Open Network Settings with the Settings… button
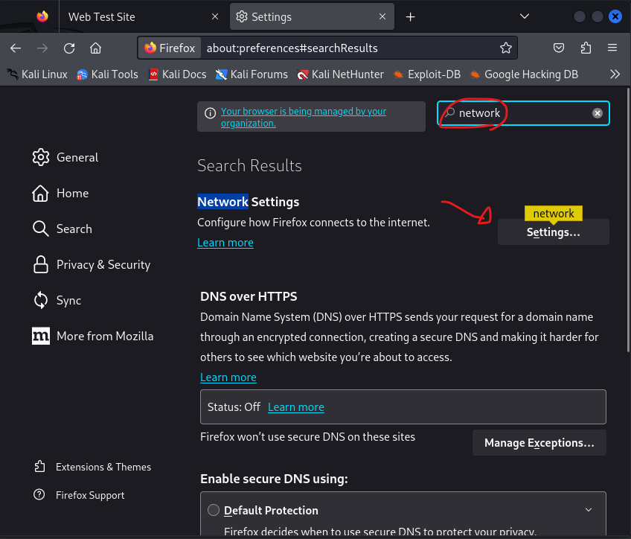The image size is (631, 539). [x=554, y=232]
